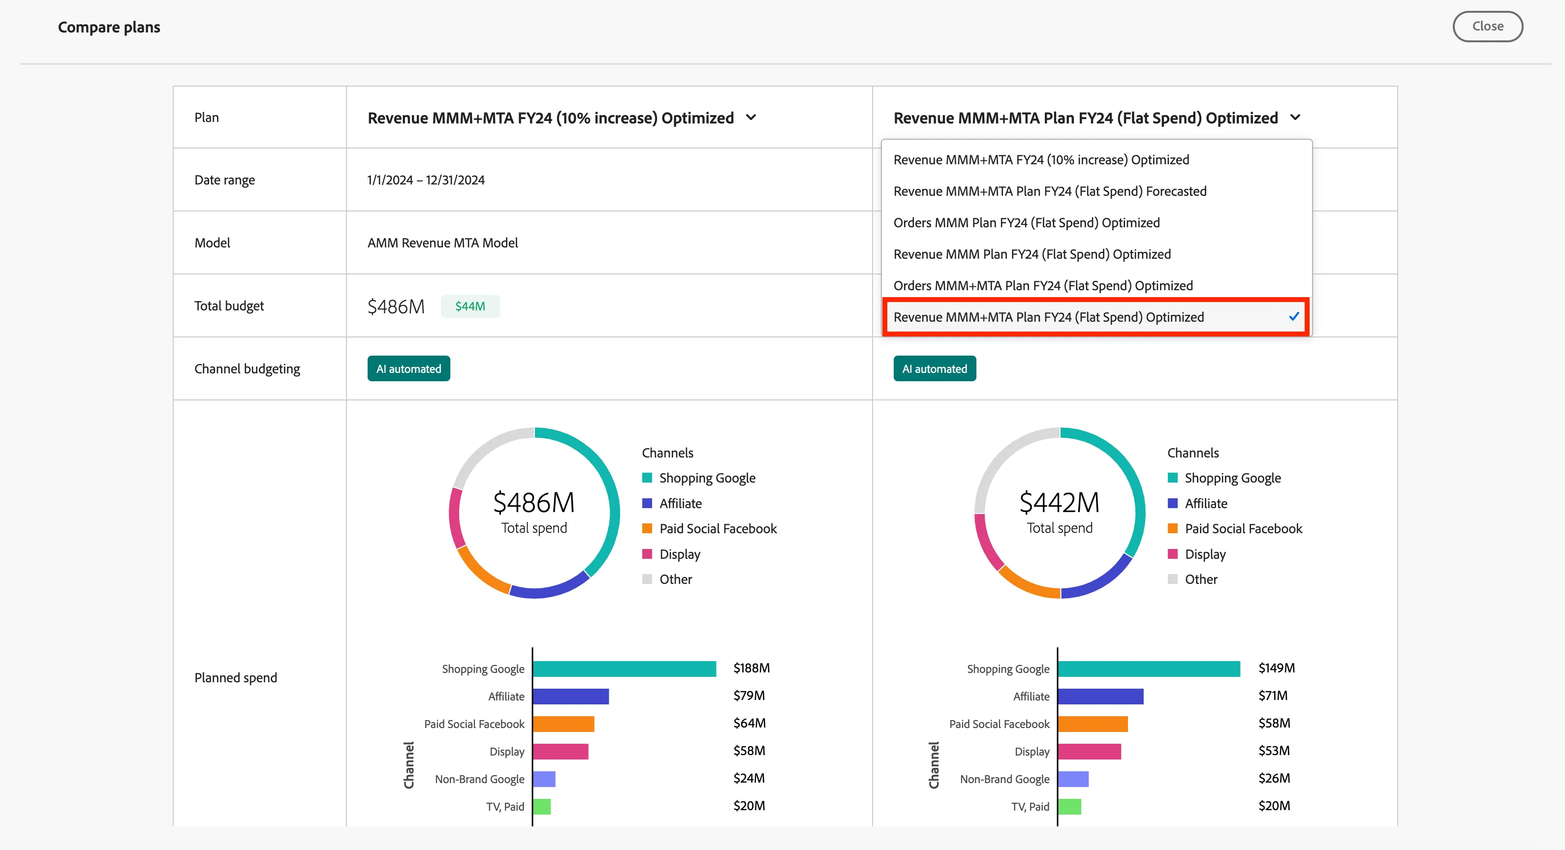
Task: Click Display bar in right chart
Action: tap(1089, 752)
